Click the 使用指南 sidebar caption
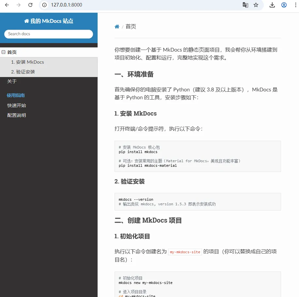The width and height of the screenshot is (299, 297). point(16,95)
